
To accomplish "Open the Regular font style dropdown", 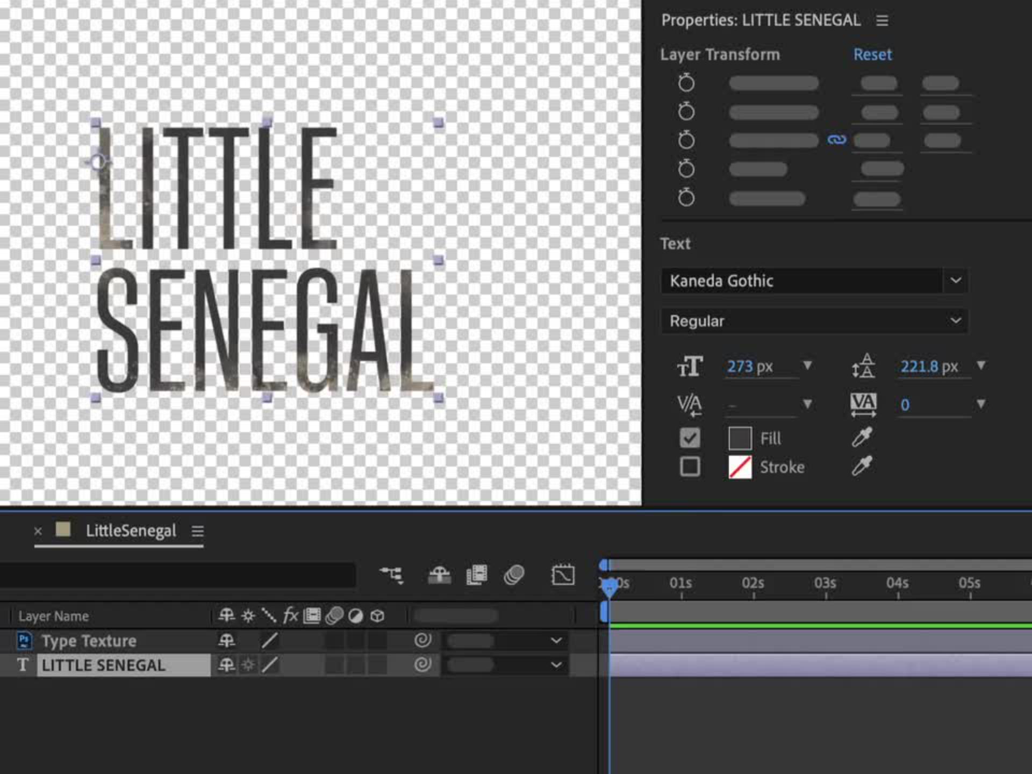I will coord(955,320).
